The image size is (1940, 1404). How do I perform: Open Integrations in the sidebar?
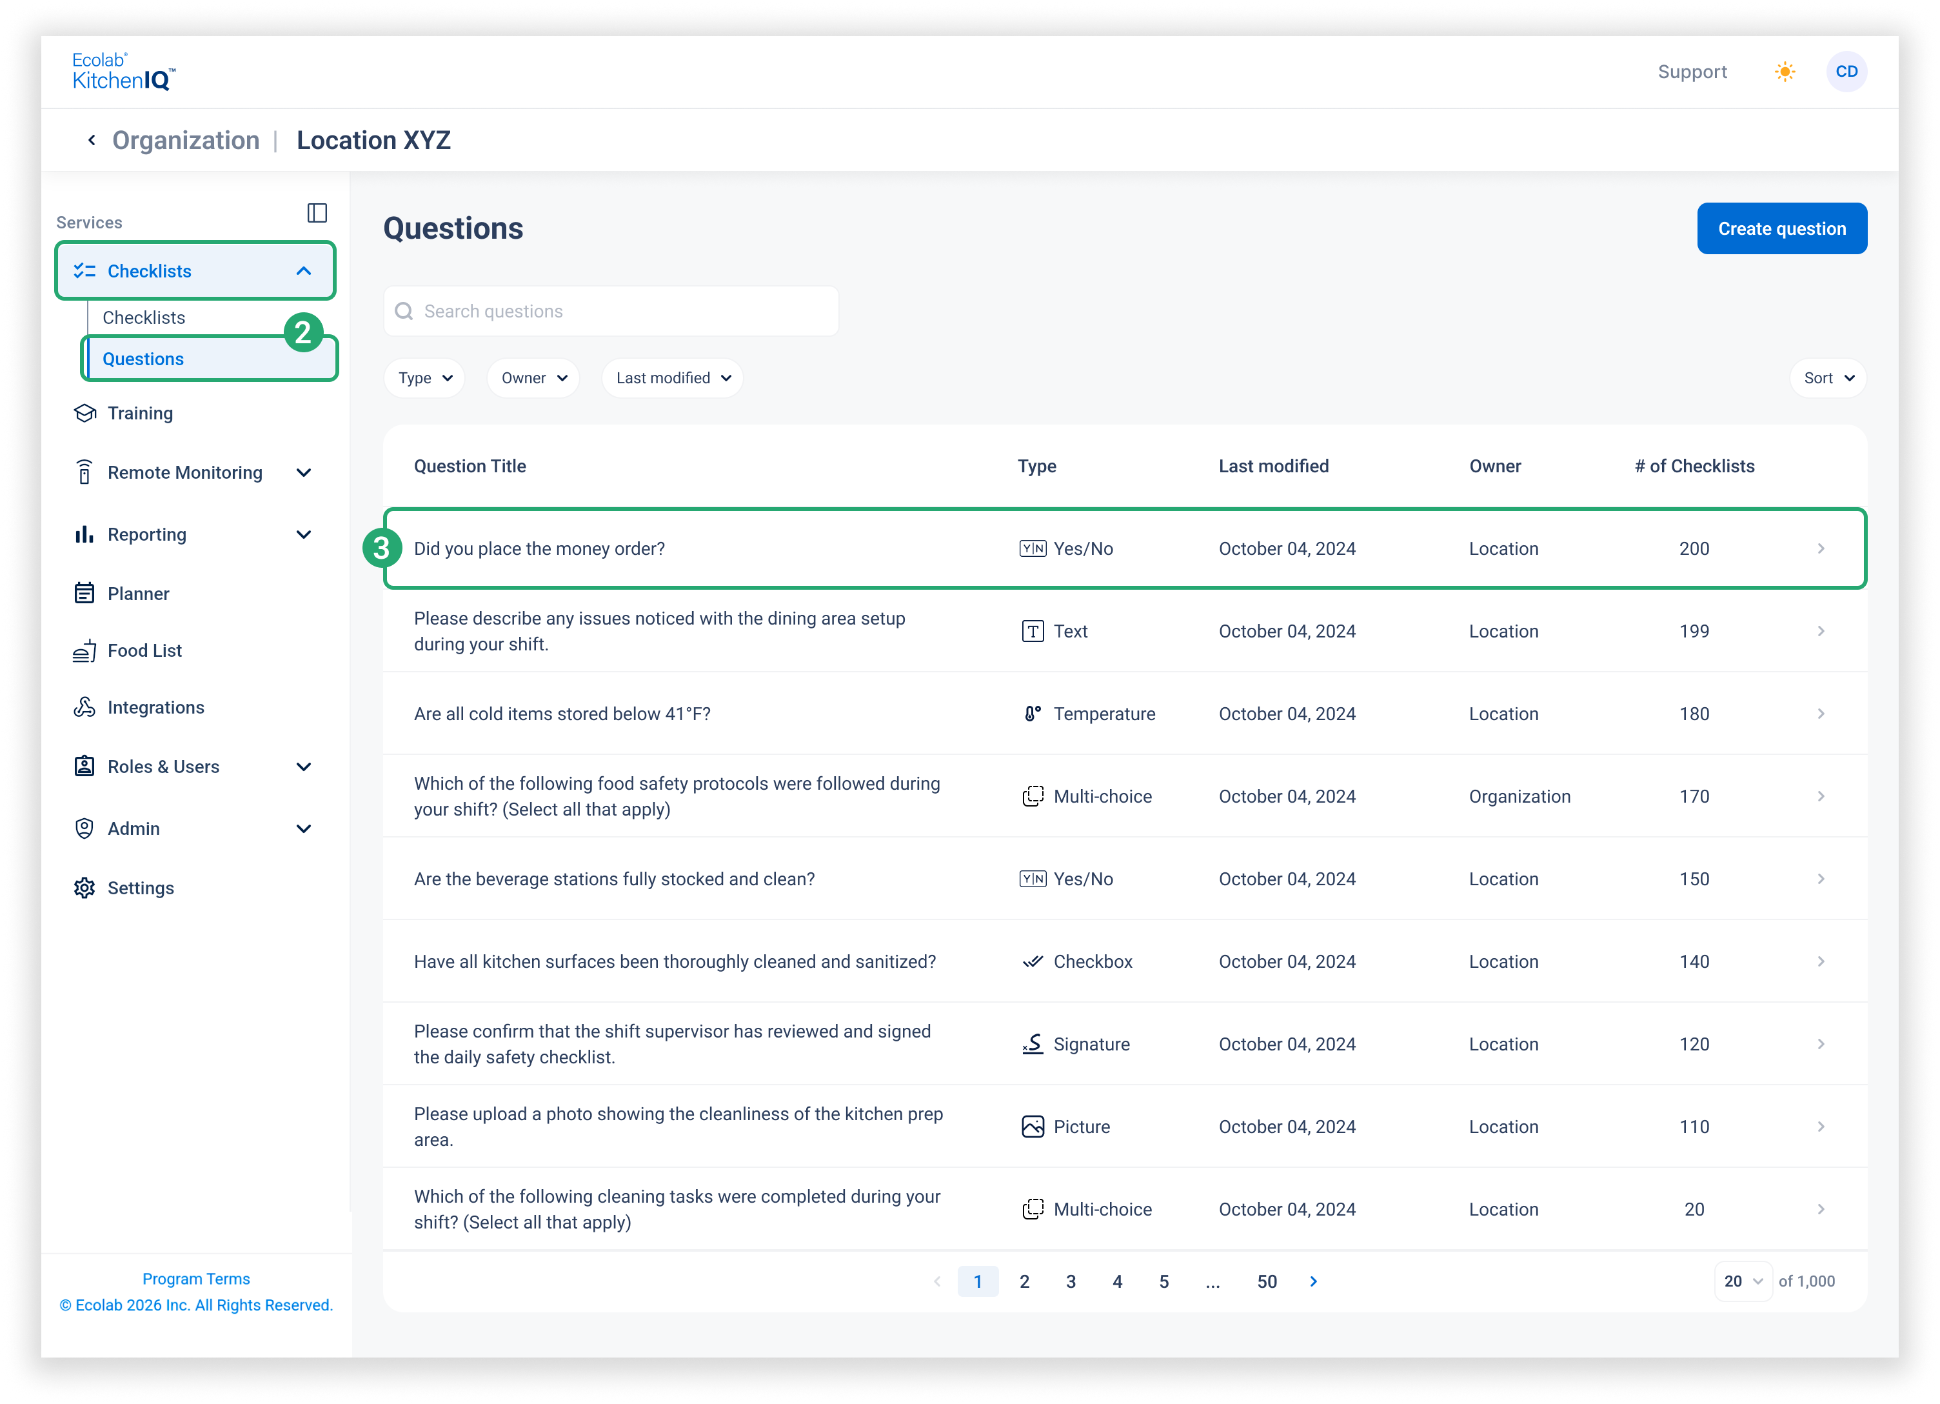pyautogui.click(x=155, y=708)
